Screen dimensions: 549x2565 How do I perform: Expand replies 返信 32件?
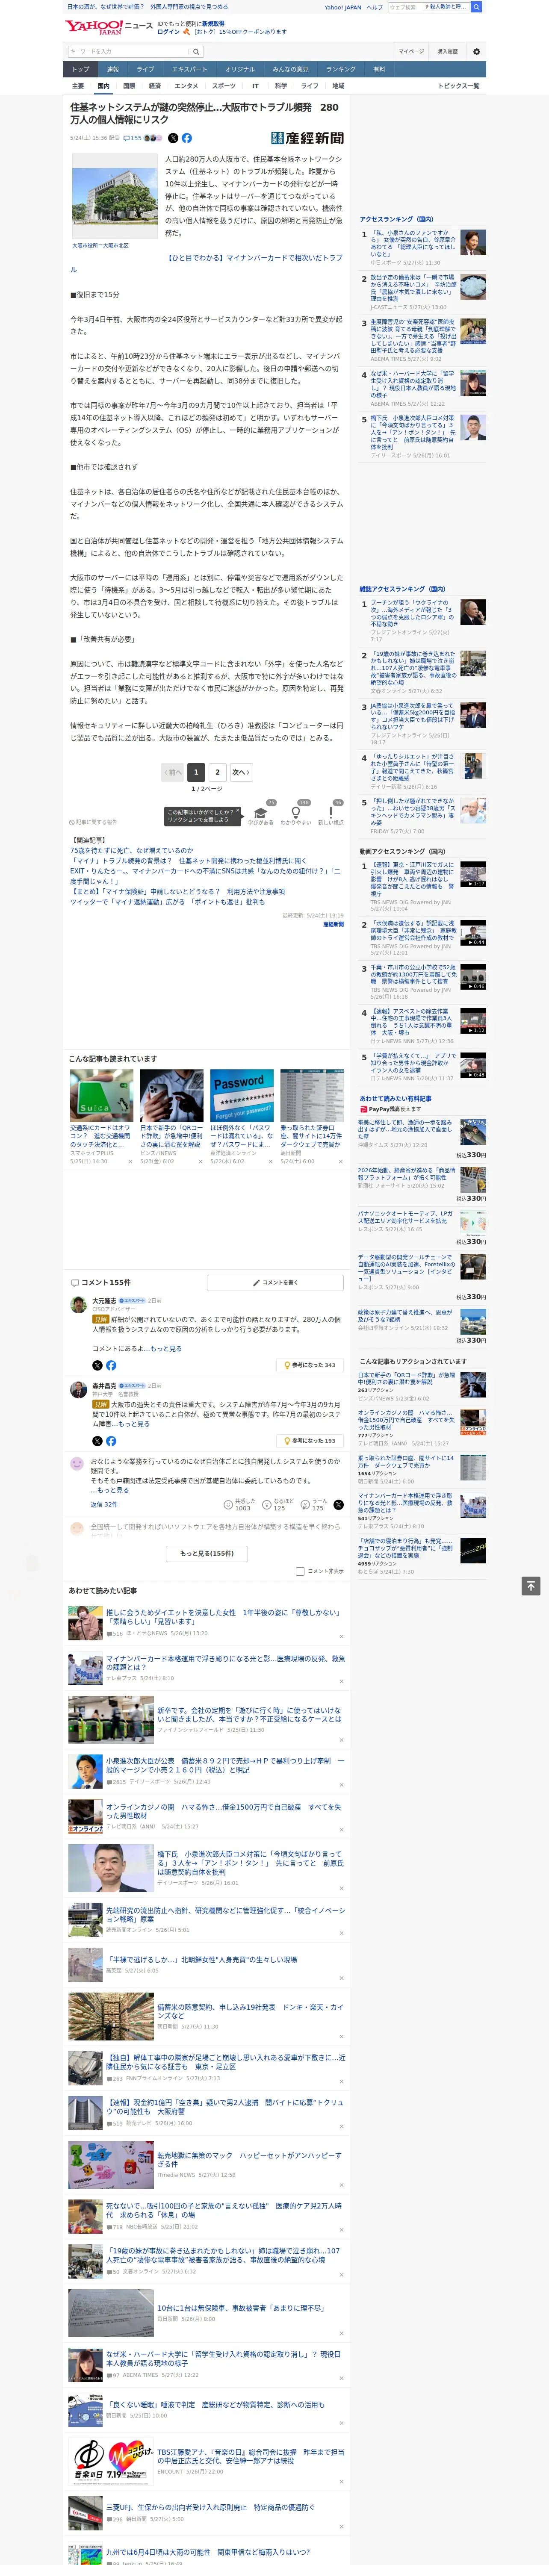pos(105,1504)
